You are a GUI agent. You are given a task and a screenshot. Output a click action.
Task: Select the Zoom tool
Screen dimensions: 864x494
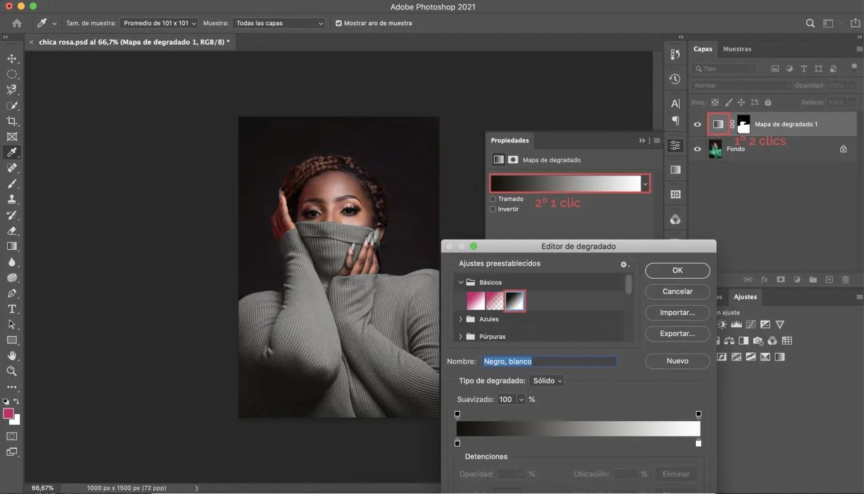(x=11, y=371)
